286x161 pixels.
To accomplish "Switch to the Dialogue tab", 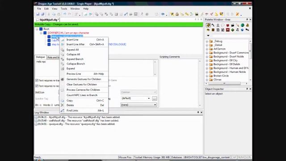I will click(40, 57).
